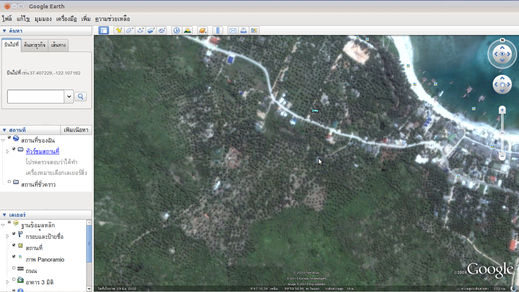The height and width of the screenshot is (292, 519).
Task: Turn on sunlight across the landscape
Action: pos(187,30)
